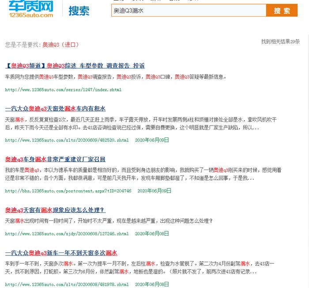The height and width of the screenshot is (288, 309).
Task: Open 【奥迪Q3频道】奥迪Q3综述 result title
Action: pyautogui.click(x=75, y=66)
